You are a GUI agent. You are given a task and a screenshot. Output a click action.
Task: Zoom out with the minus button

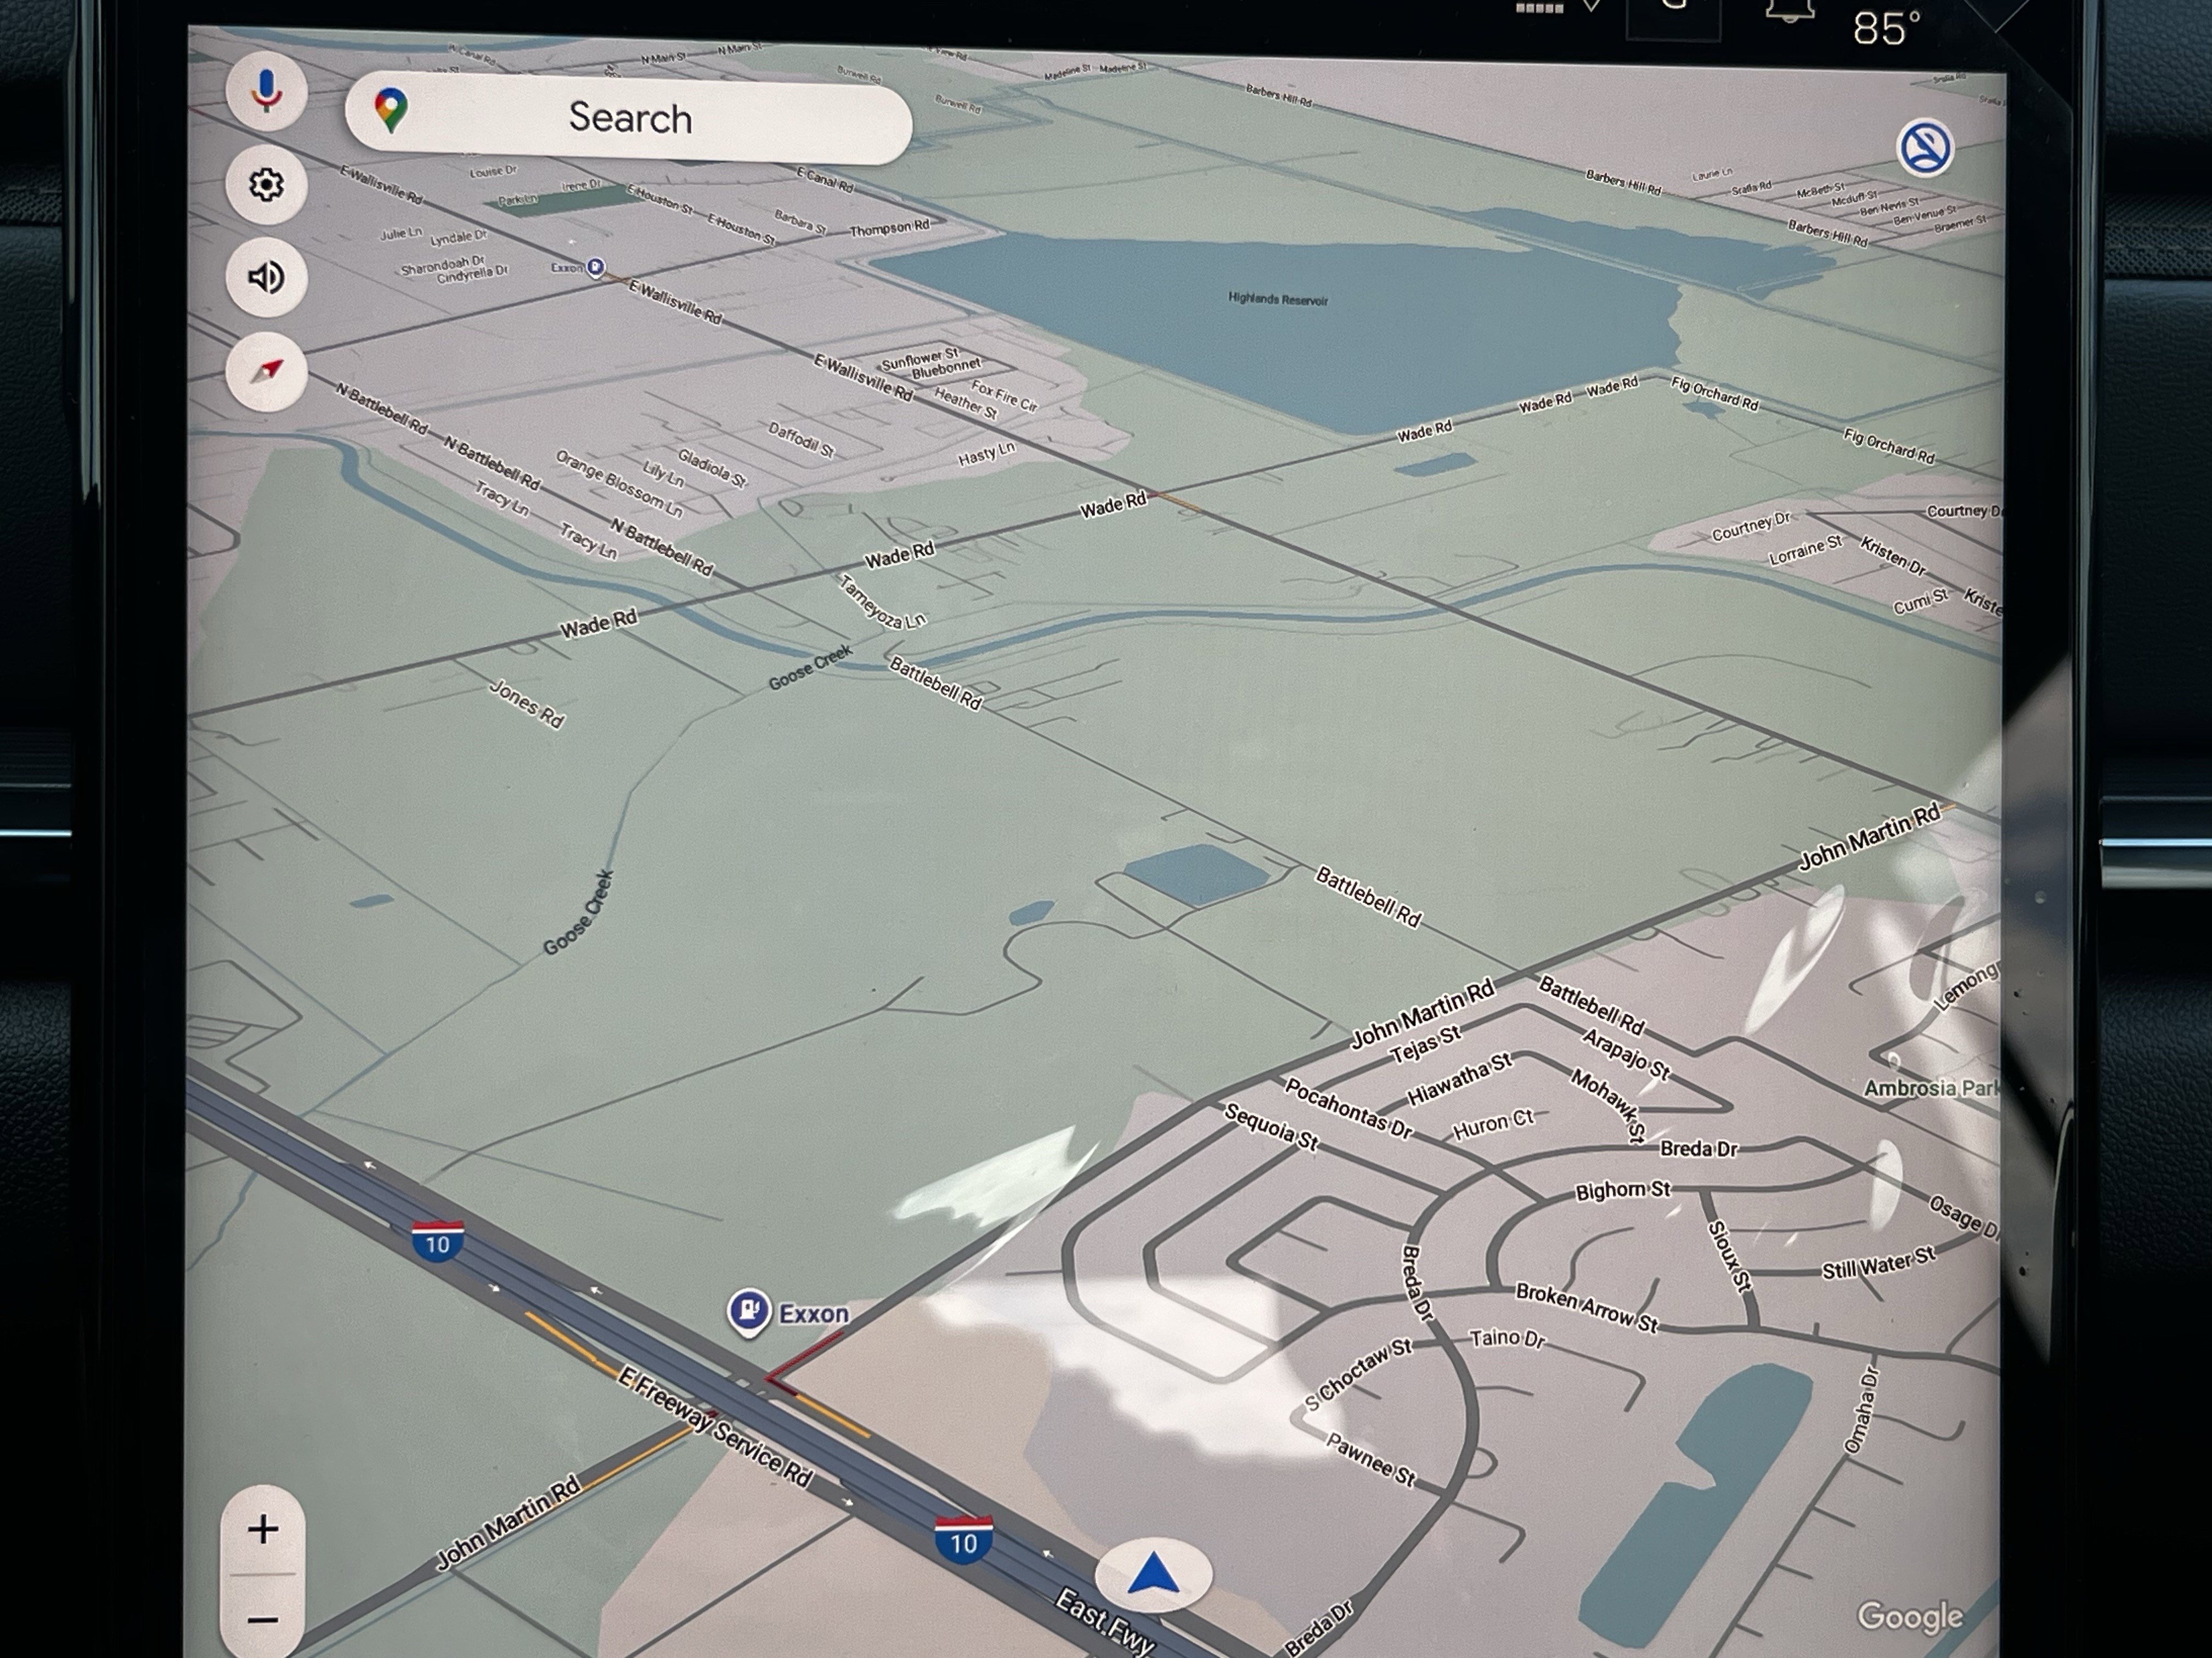pyautogui.click(x=263, y=1618)
